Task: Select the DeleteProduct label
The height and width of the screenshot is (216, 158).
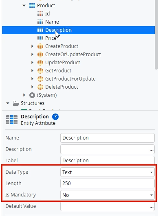Action: [x=61, y=87]
